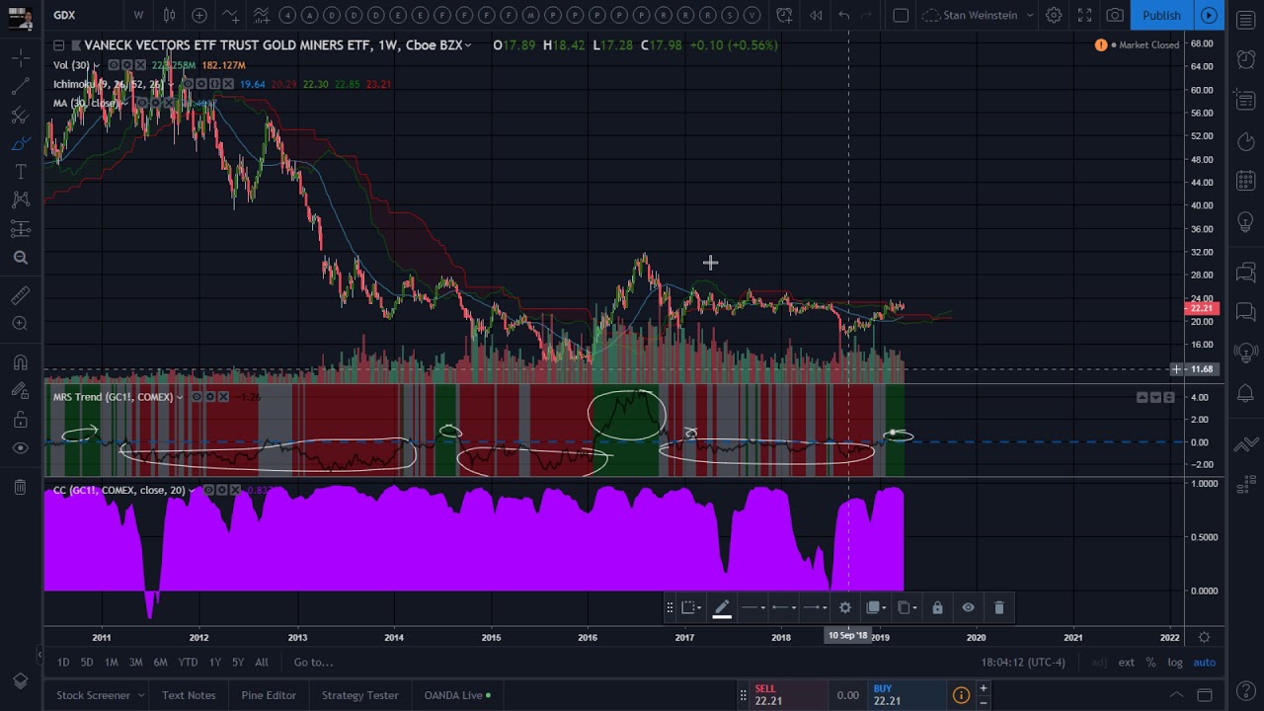Open the select layout square icon
This screenshot has width=1264, height=711.
click(901, 15)
